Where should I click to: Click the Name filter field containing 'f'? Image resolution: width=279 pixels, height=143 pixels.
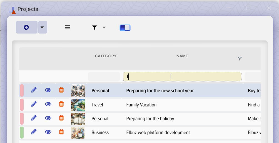[x=182, y=77]
